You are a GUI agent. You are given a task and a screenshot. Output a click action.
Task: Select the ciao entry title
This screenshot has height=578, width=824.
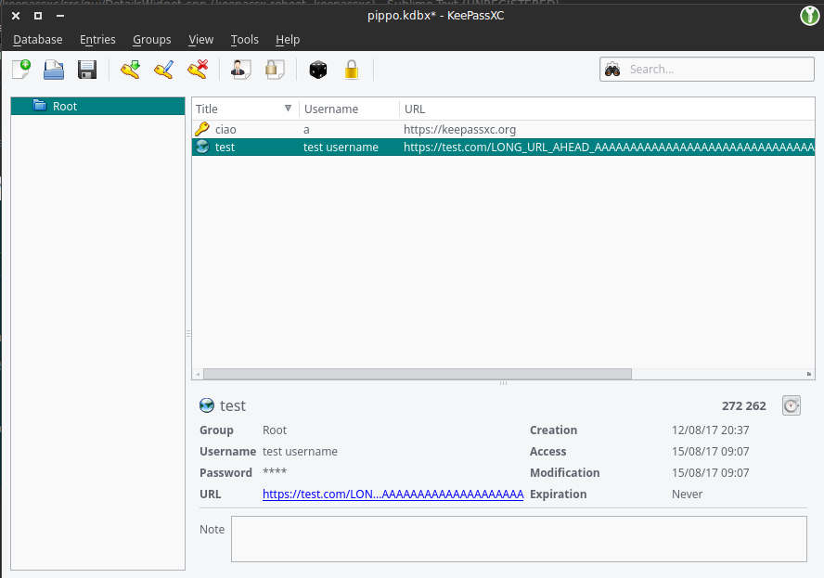tap(225, 129)
